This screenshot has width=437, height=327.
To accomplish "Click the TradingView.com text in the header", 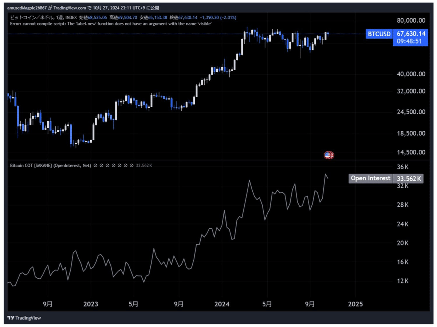I will [70, 8].
